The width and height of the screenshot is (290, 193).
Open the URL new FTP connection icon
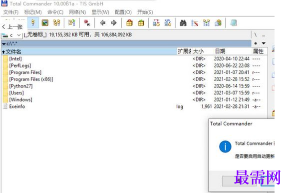pyautogui.click(x=168, y=23)
